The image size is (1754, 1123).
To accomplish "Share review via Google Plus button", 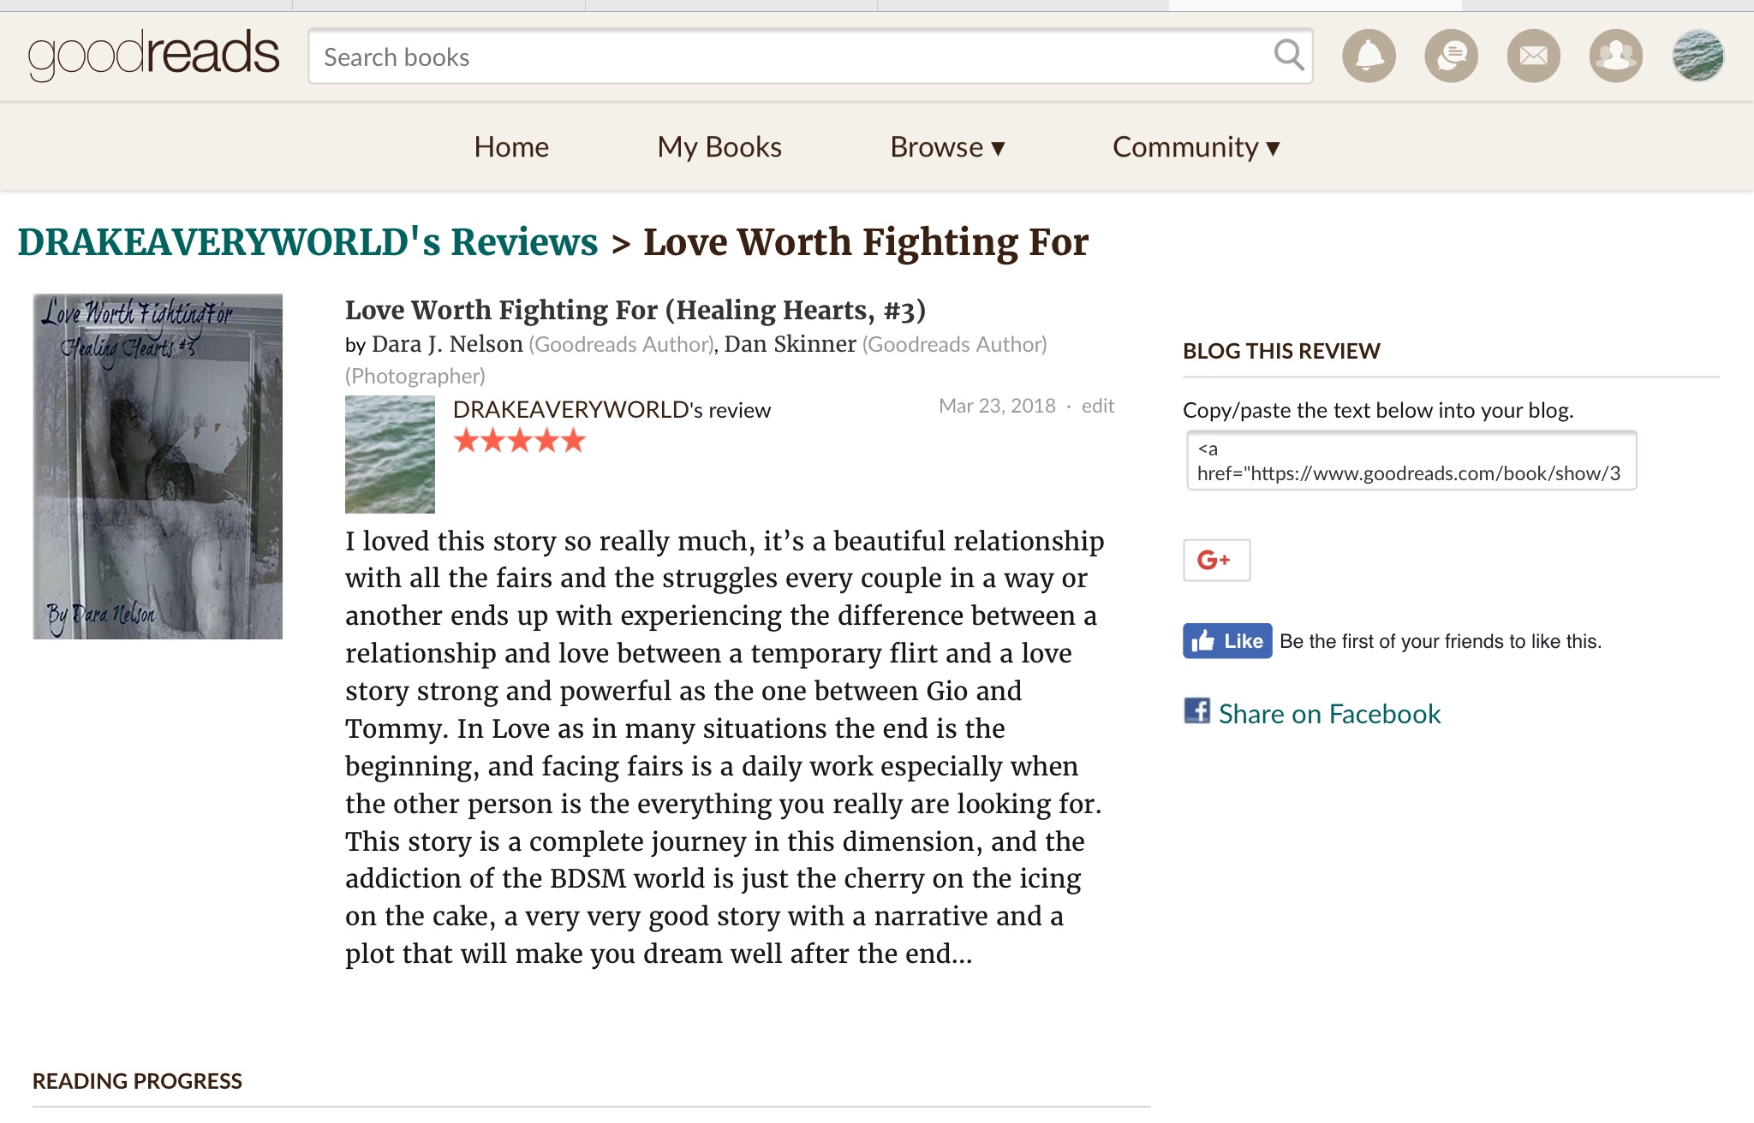I will (1216, 560).
